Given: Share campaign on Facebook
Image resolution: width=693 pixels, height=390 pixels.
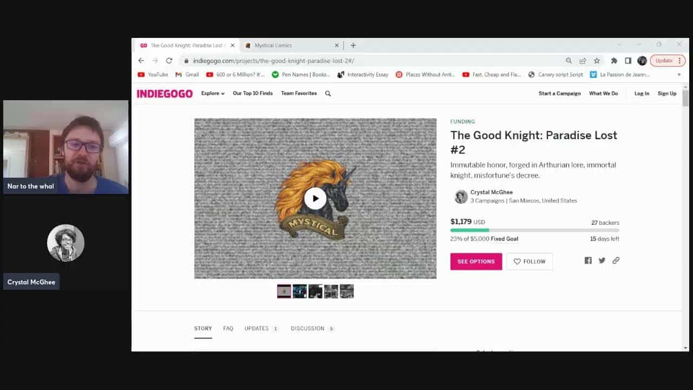Looking at the screenshot, I should point(588,261).
